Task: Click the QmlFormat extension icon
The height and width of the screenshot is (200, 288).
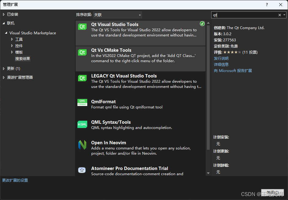Action: [x=82, y=102]
